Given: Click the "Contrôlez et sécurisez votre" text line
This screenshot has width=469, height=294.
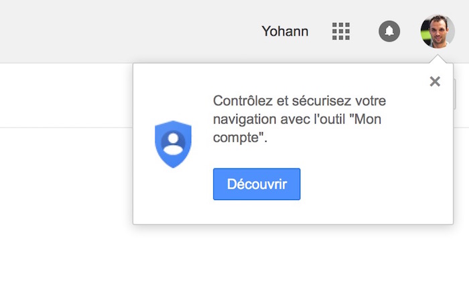Looking at the screenshot, I should tap(299, 101).
